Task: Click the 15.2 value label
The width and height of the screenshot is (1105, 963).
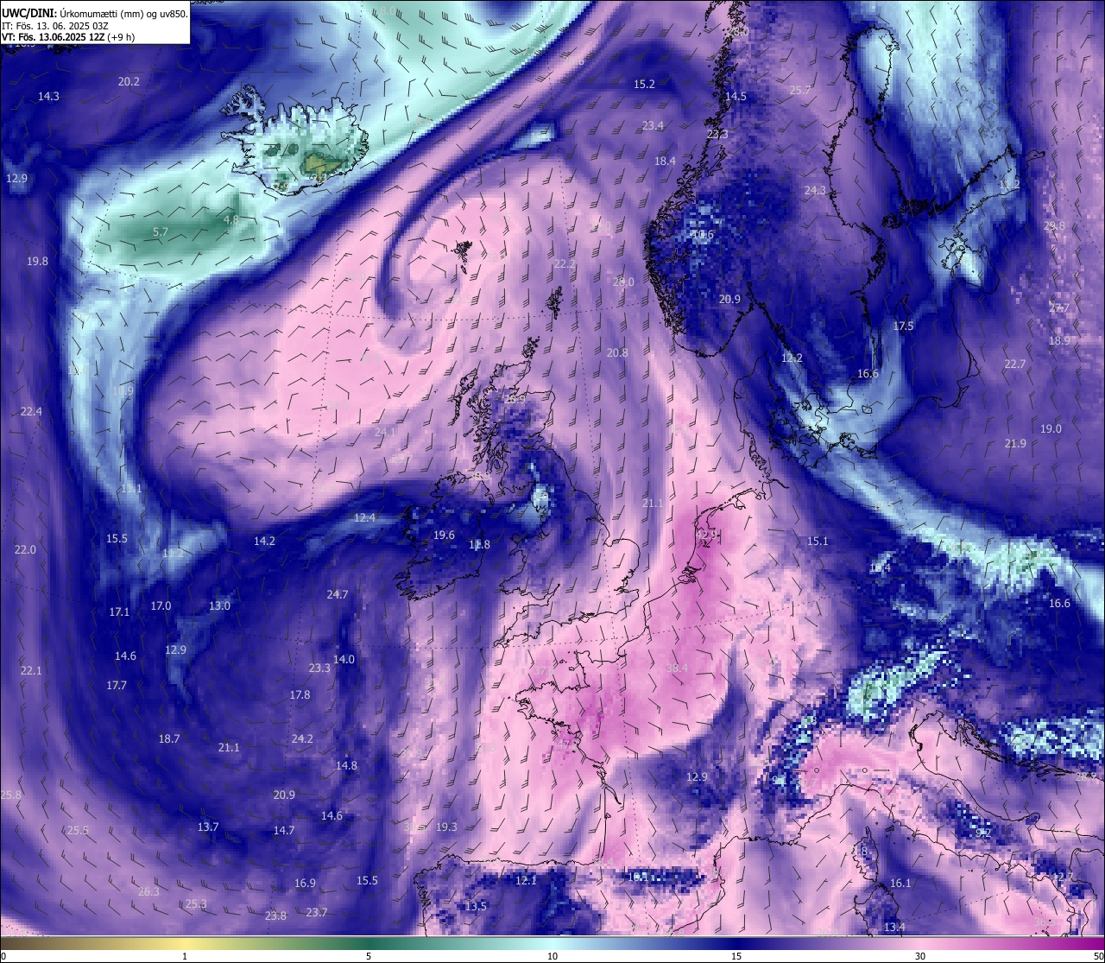Action: (x=644, y=84)
